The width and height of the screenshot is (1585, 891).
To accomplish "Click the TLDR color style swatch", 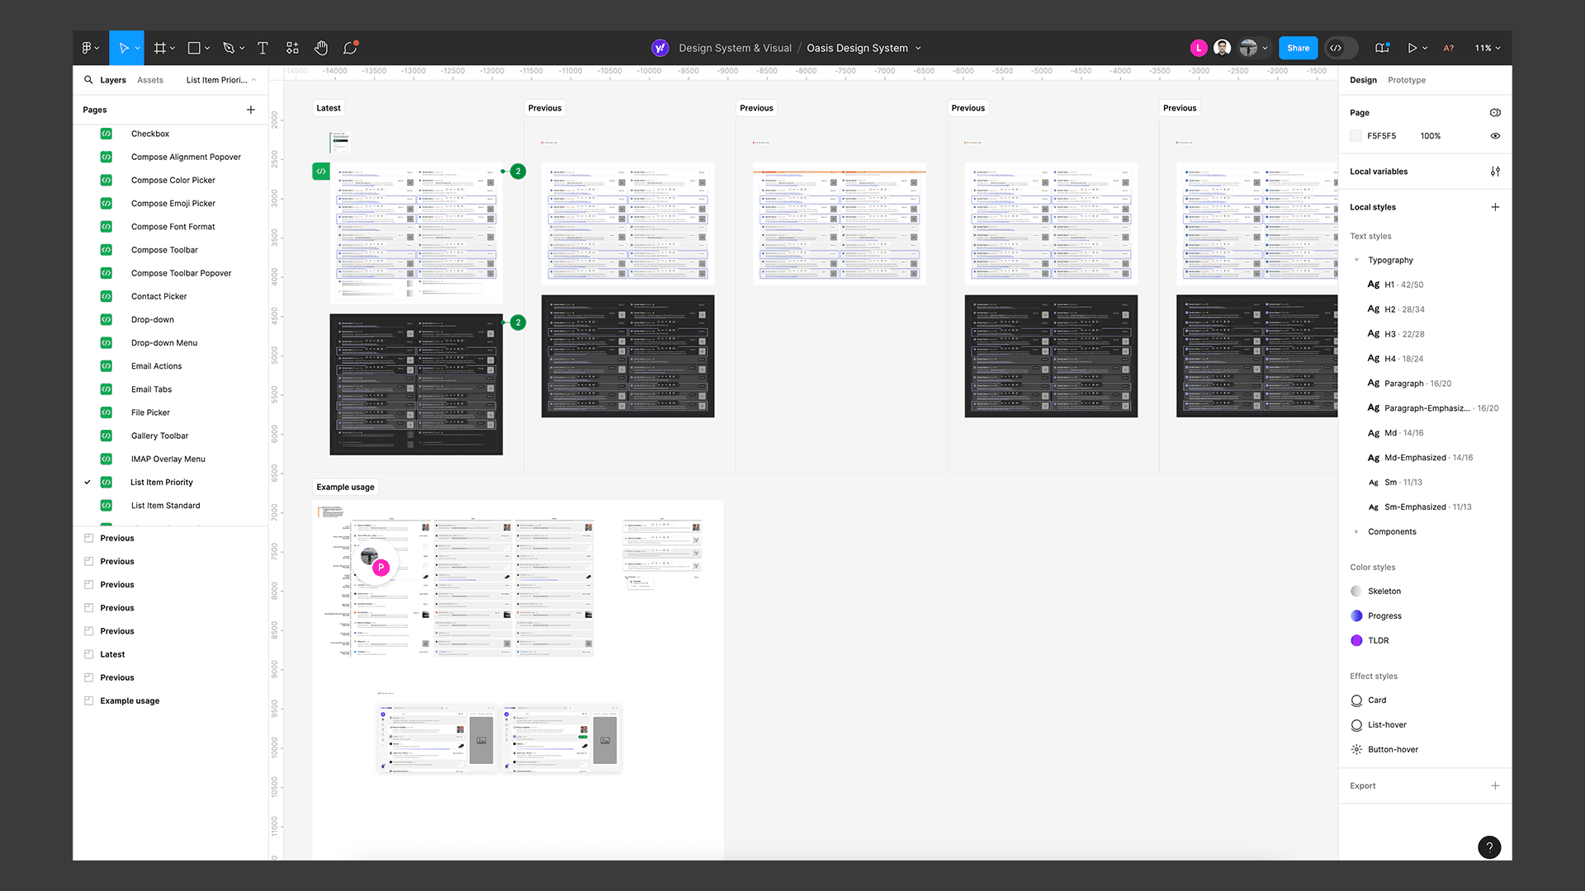I will coord(1356,640).
